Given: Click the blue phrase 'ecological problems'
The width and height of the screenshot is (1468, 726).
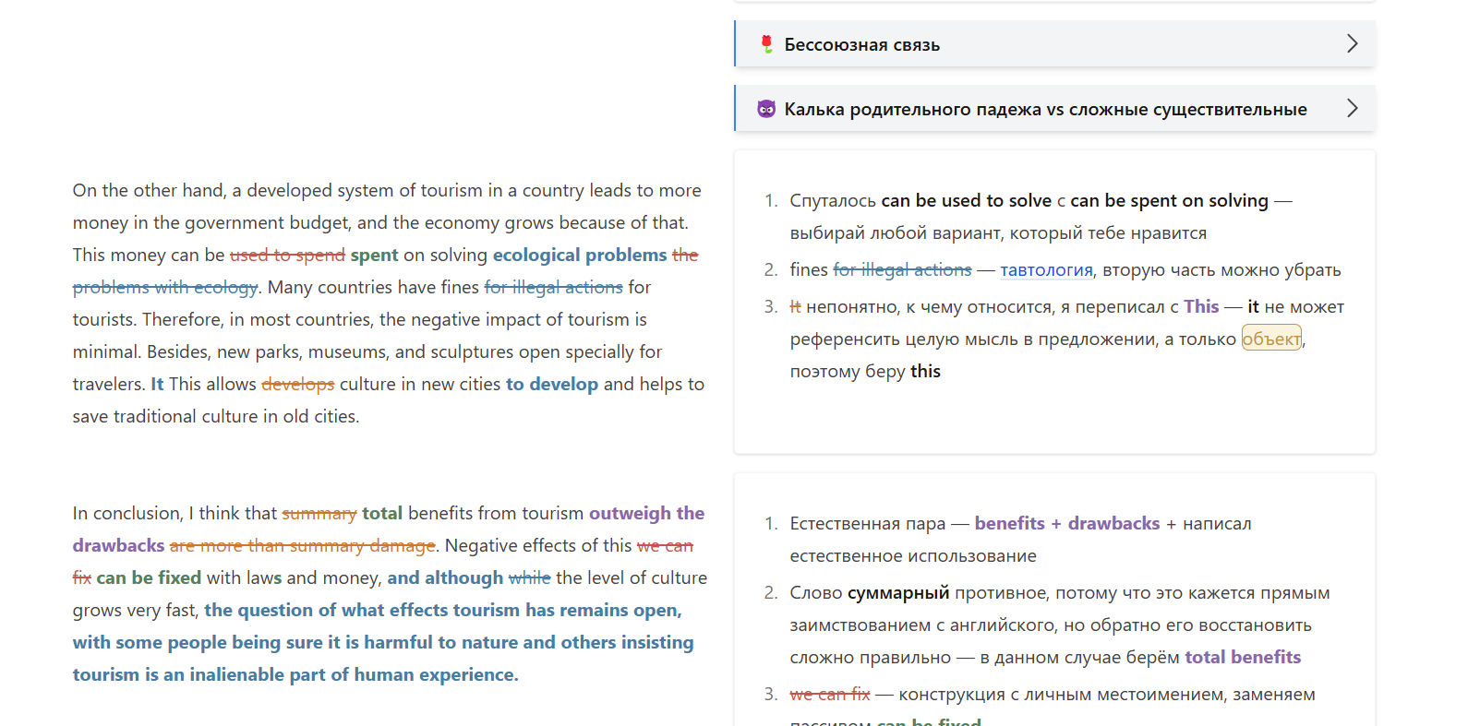Looking at the screenshot, I should [579, 256].
